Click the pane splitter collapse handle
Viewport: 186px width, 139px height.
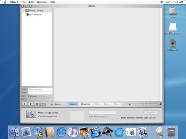pos(53,53)
